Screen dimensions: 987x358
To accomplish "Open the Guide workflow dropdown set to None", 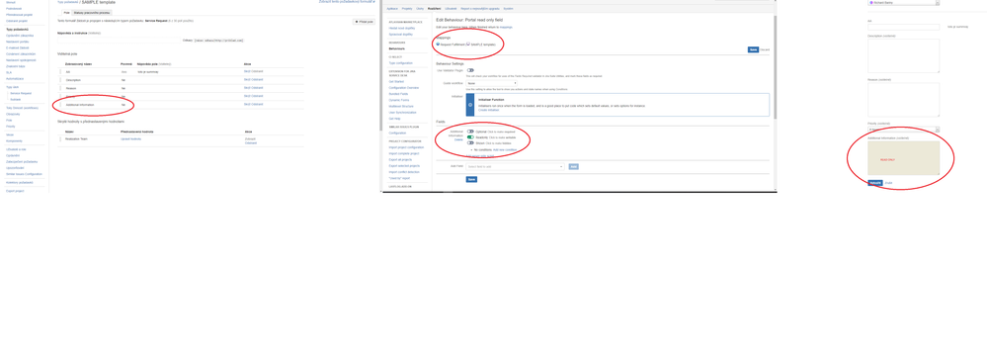I will 492,83.
